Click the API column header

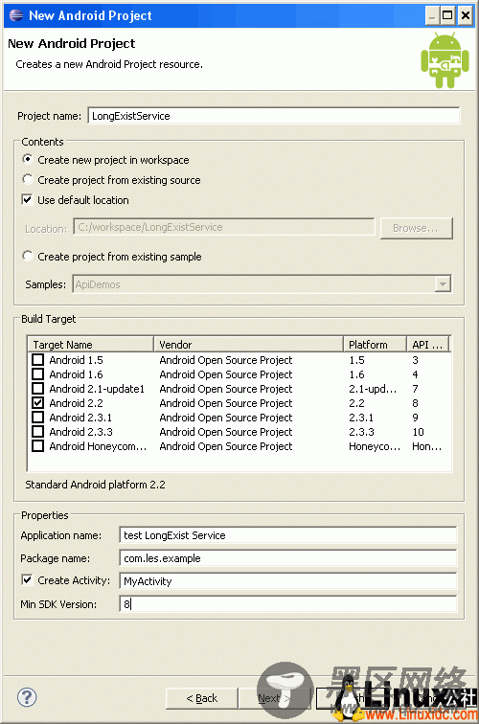click(x=427, y=345)
